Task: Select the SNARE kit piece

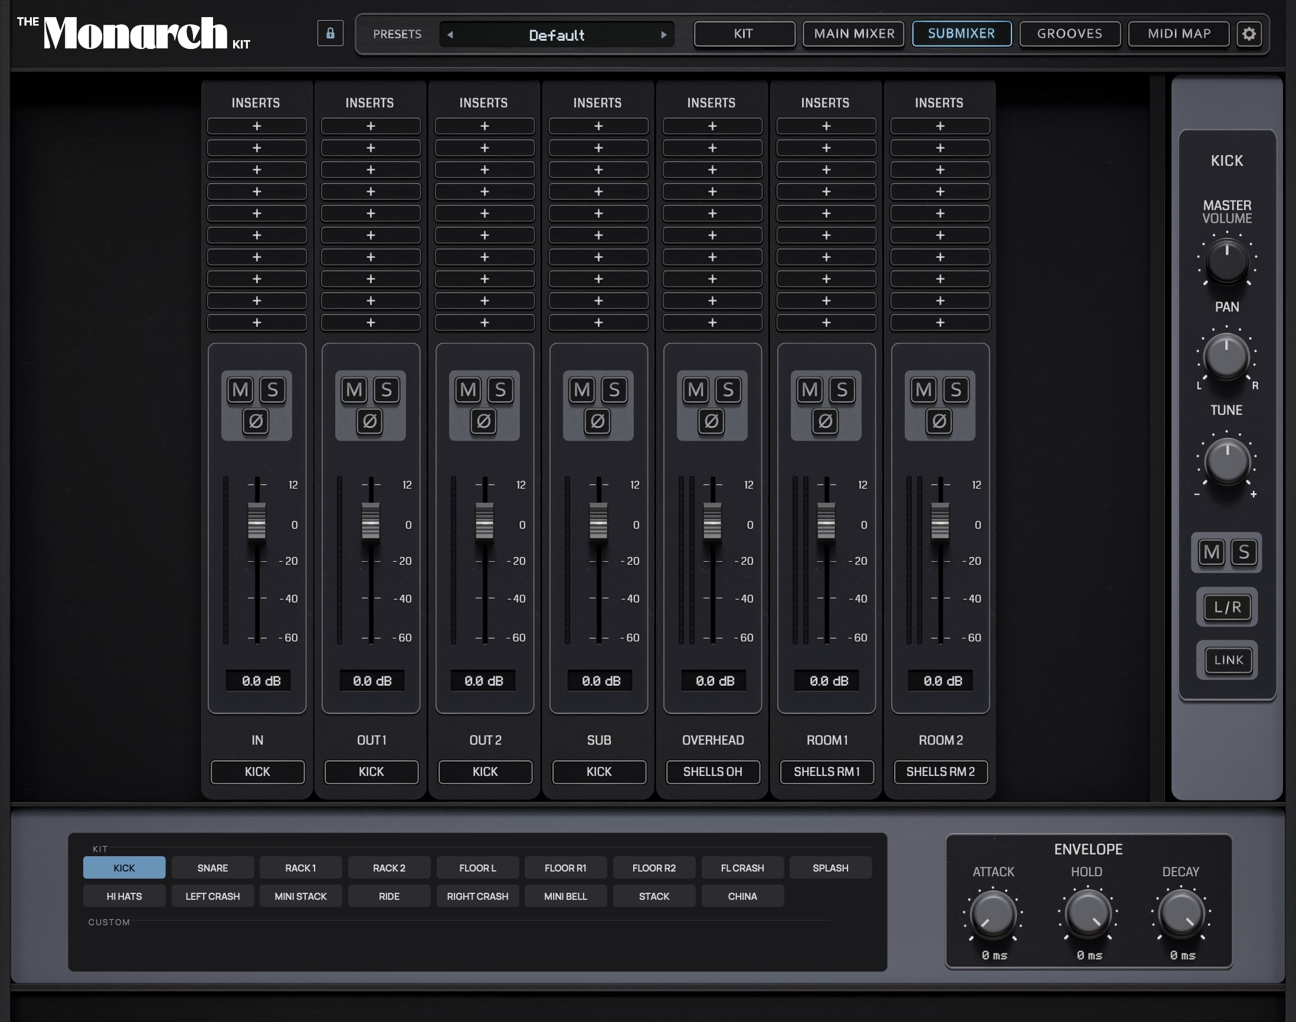Action: [212, 867]
